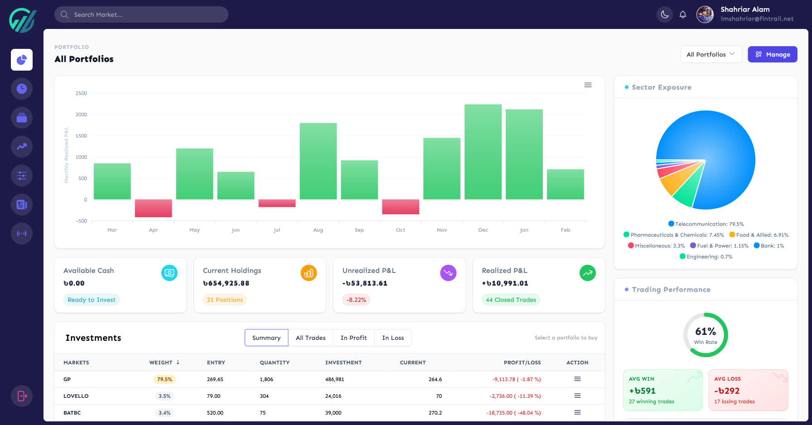Select the wallet icon in the sidebar
Screen dimensions: 812x425
click(x=21, y=118)
